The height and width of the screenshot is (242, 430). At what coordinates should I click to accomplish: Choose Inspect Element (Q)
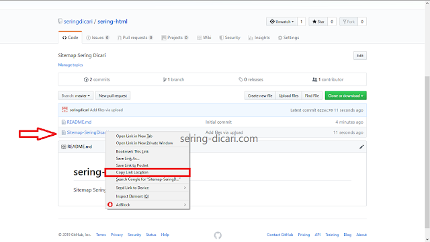[x=148, y=196]
